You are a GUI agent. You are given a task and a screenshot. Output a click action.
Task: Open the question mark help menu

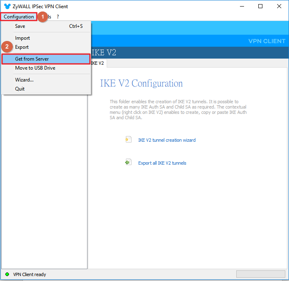[x=58, y=17]
